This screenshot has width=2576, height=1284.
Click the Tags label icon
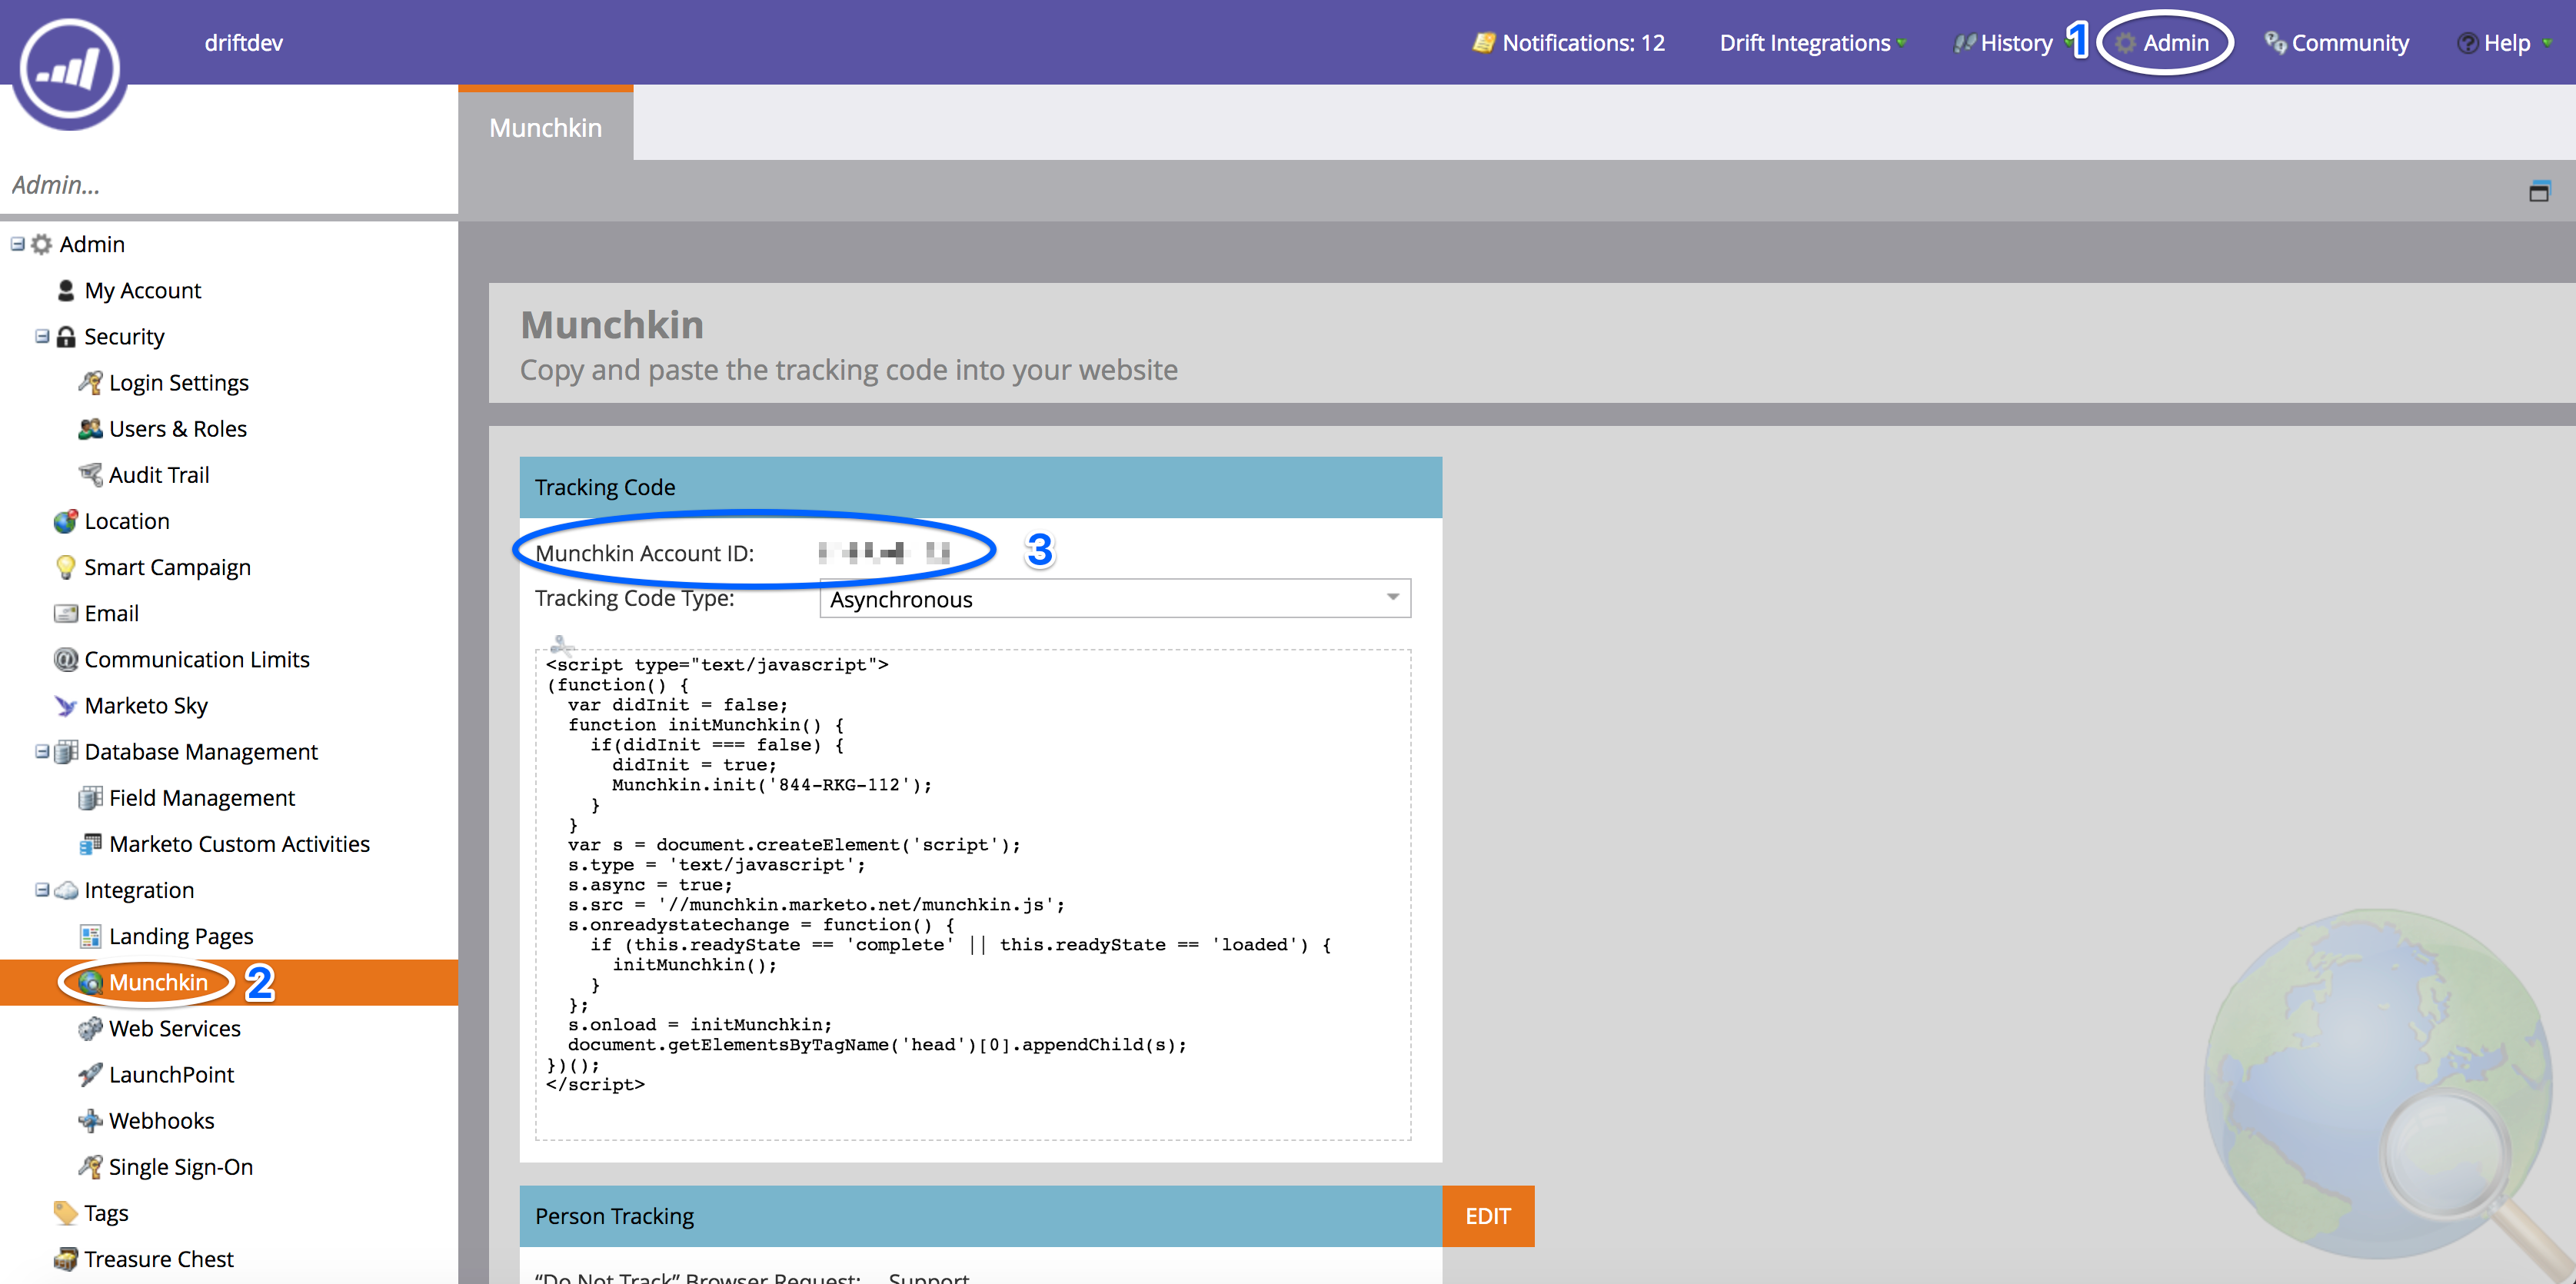[x=66, y=1213]
